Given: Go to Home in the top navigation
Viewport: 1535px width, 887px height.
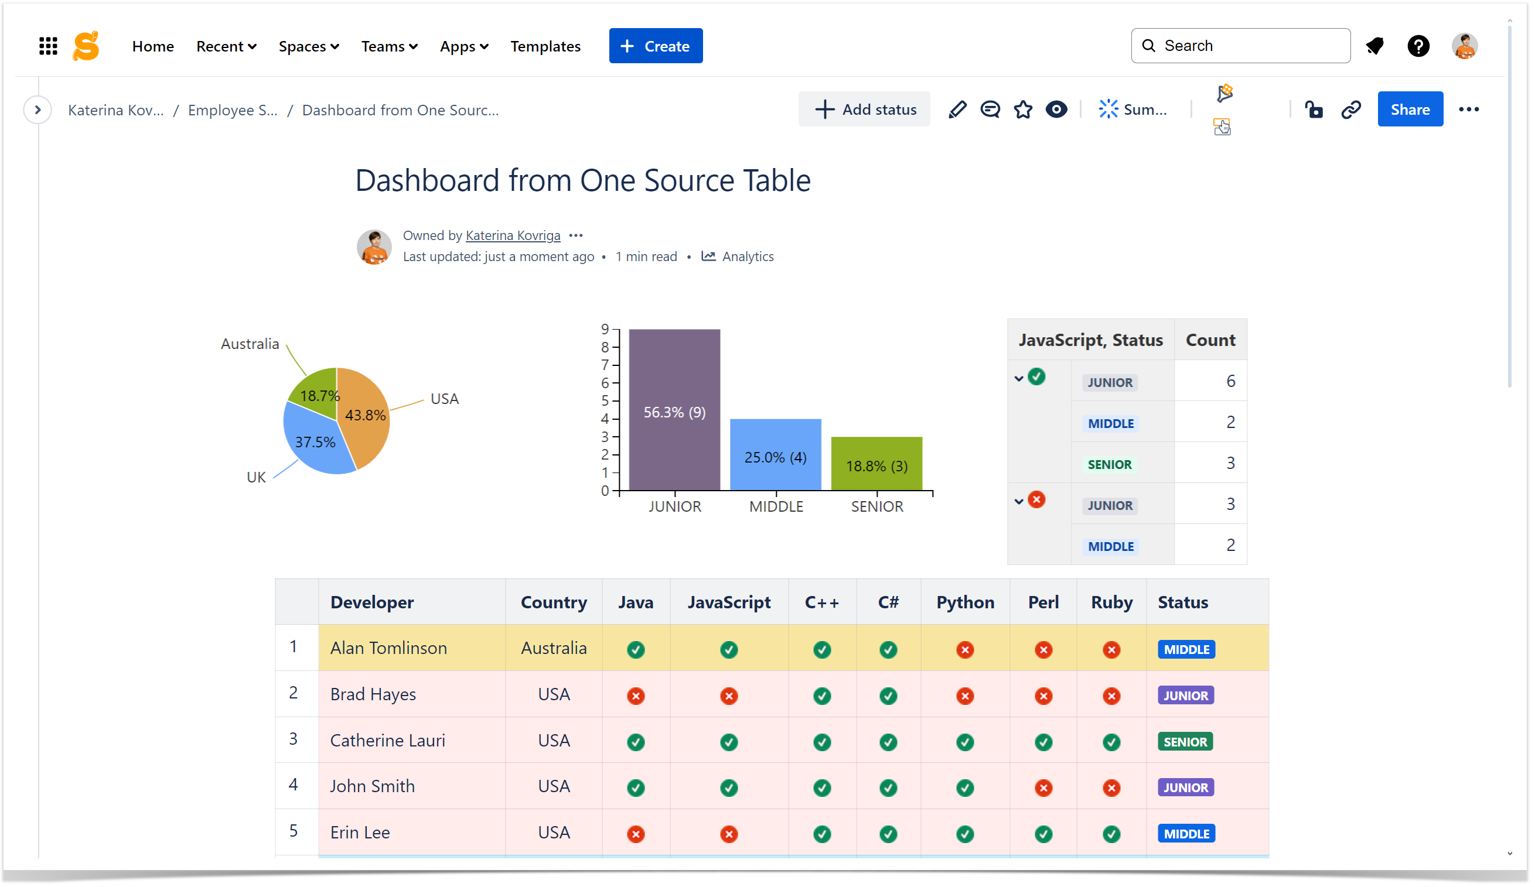Looking at the screenshot, I should 153,46.
